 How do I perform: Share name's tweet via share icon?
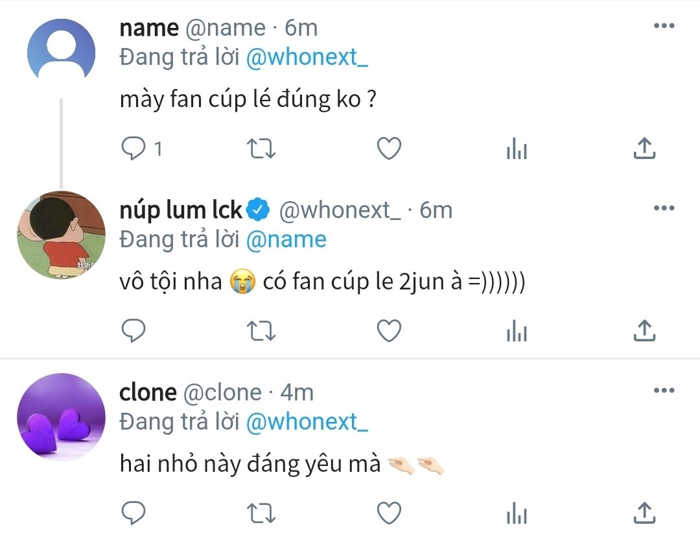pyautogui.click(x=644, y=148)
